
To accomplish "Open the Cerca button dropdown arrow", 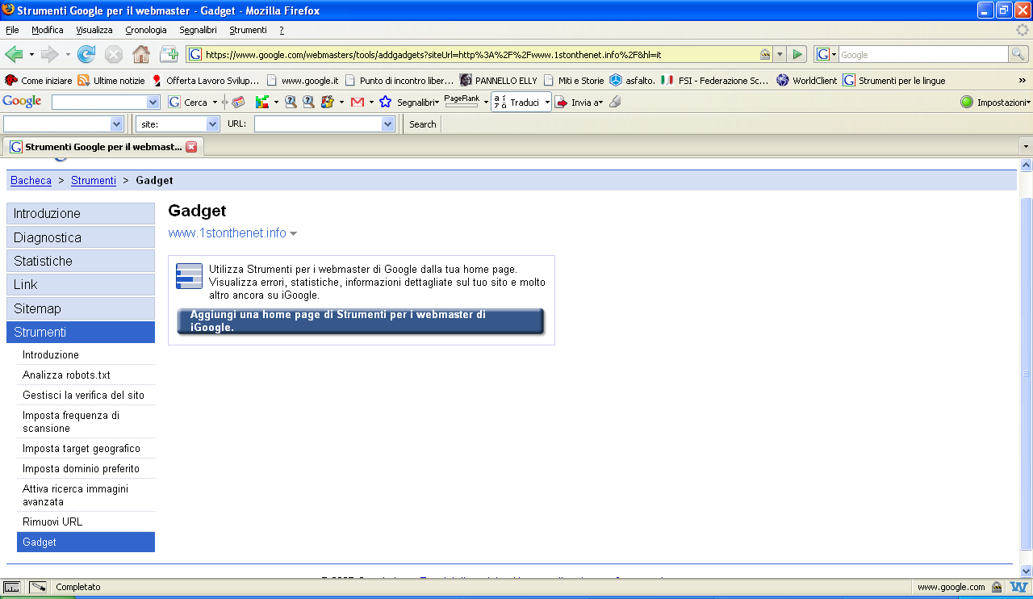I will coord(215,103).
